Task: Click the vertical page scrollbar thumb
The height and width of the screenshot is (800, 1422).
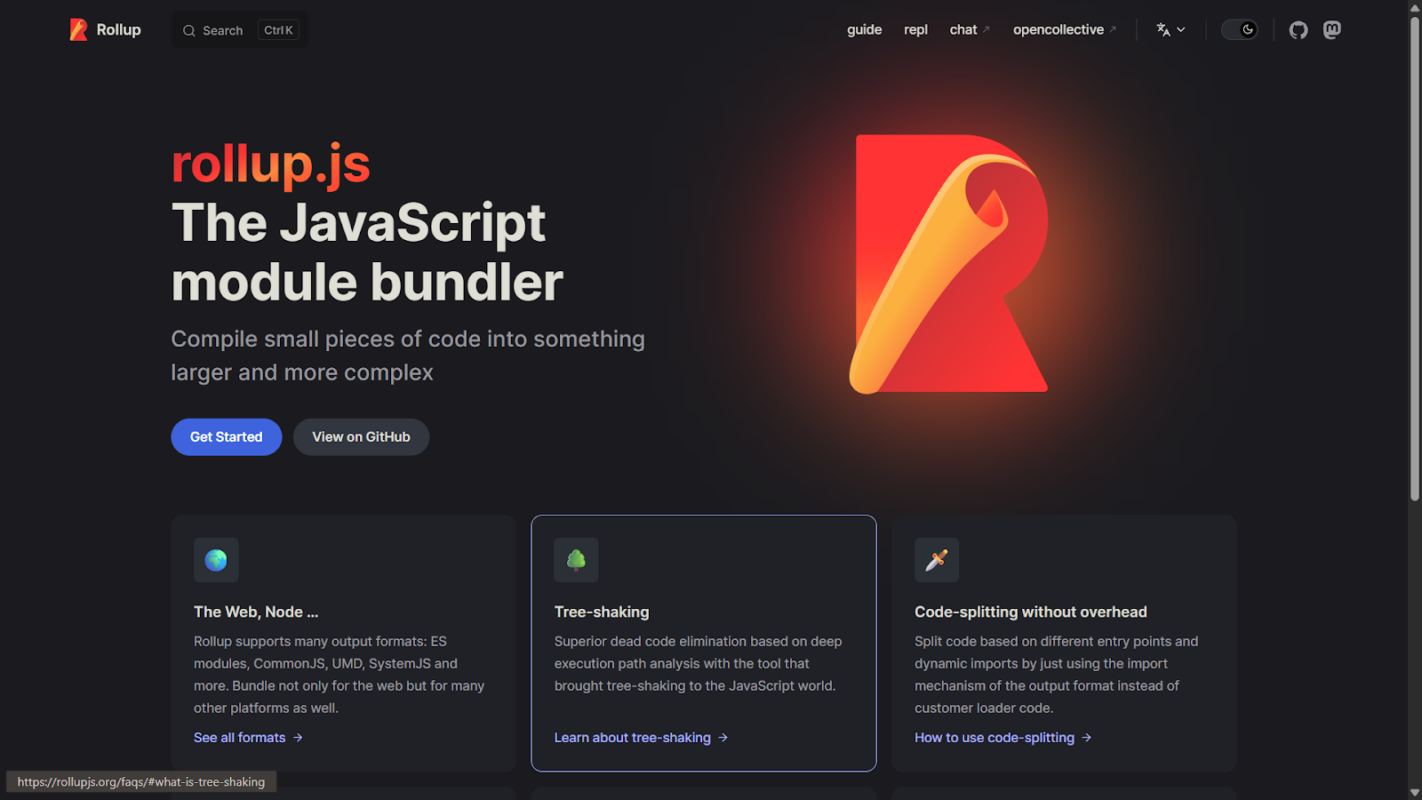Action: (1415, 260)
